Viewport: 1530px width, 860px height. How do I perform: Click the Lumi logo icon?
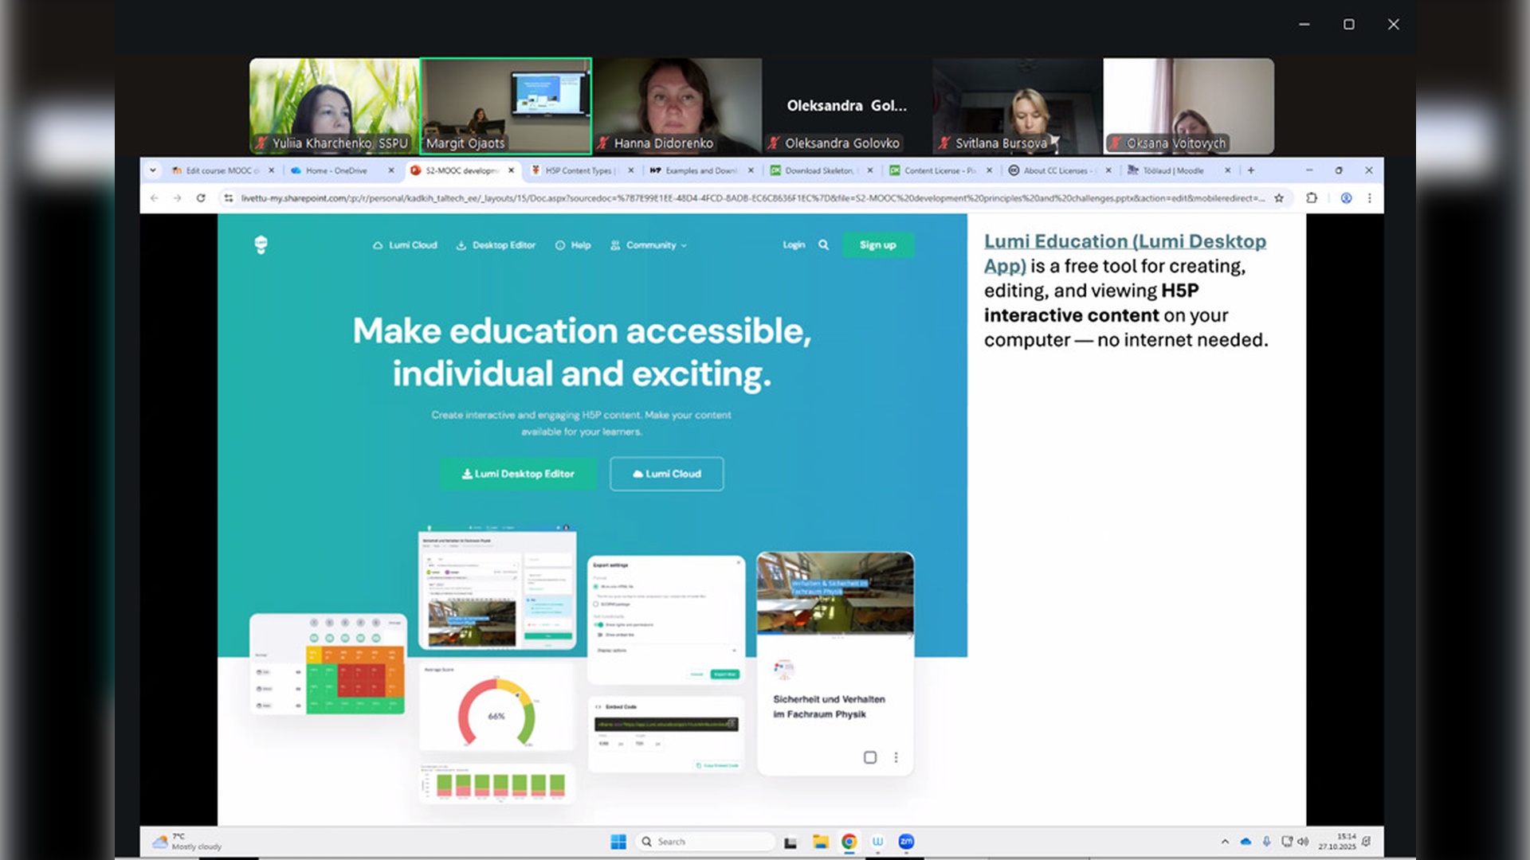pos(261,244)
